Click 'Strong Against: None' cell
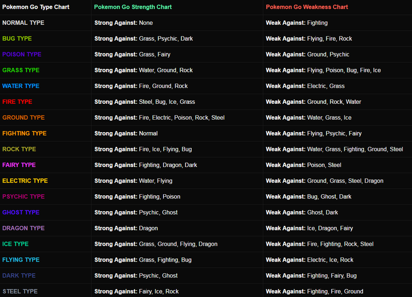 pyautogui.click(x=124, y=23)
